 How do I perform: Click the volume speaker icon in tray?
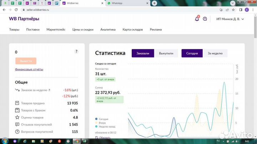(237, 142)
